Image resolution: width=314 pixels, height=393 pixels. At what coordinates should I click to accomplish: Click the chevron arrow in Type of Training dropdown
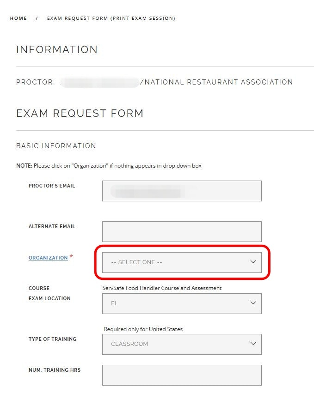click(x=253, y=344)
